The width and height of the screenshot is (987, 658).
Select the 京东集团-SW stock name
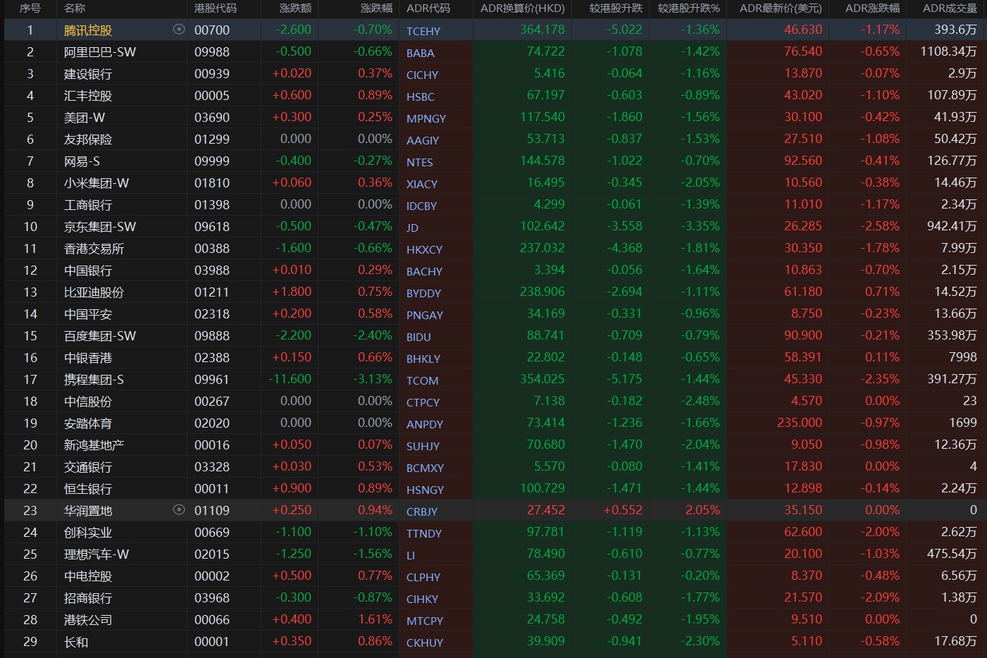tap(100, 227)
